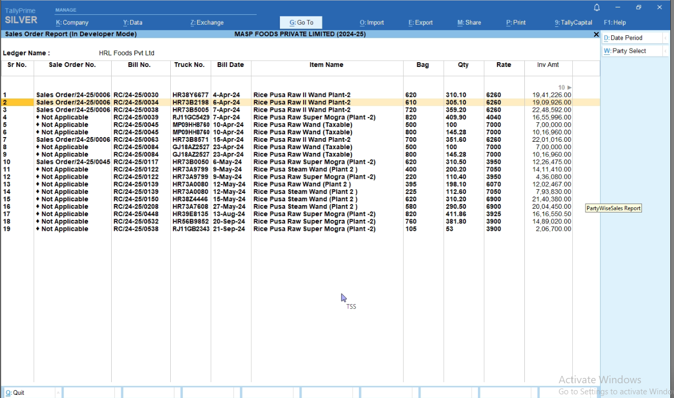Click truck number HR38Z4446

pyautogui.click(x=191, y=199)
